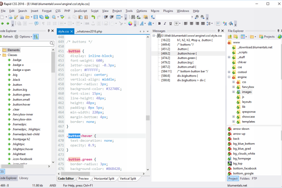Close the style.css tab

[72, 31]
